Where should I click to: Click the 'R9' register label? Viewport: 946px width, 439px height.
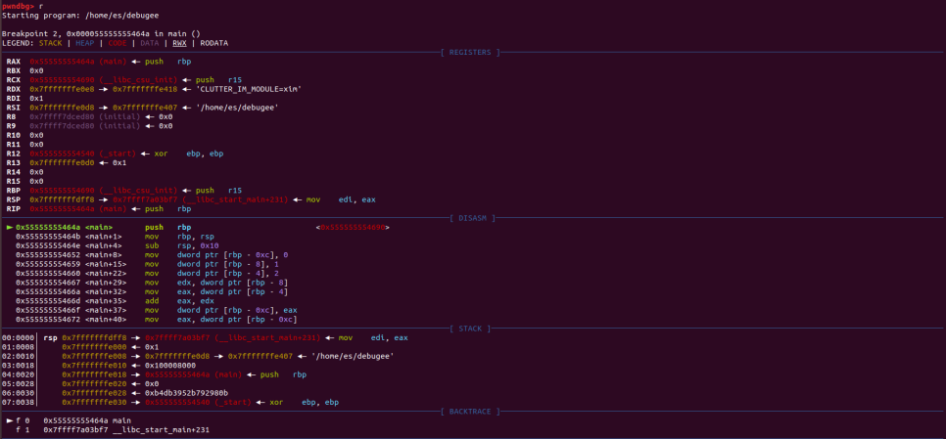coord(11,126)
